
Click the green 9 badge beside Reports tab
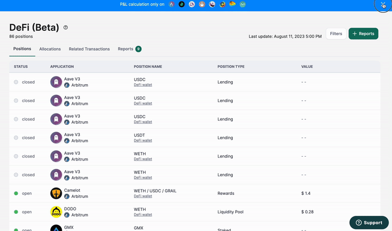click(x=139, y=49)
